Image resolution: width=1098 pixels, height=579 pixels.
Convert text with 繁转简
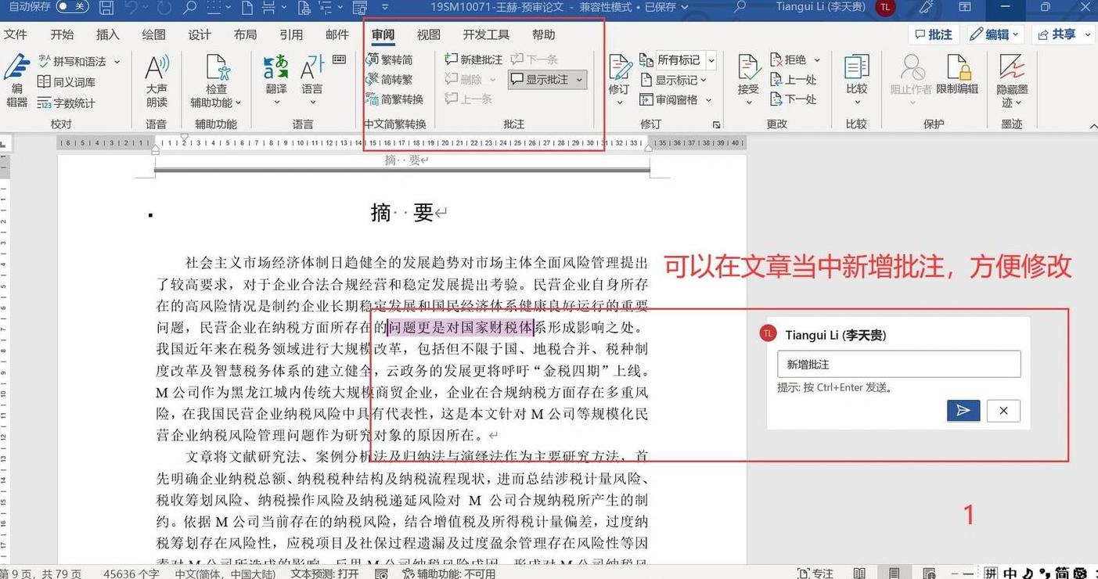(390, 59)
